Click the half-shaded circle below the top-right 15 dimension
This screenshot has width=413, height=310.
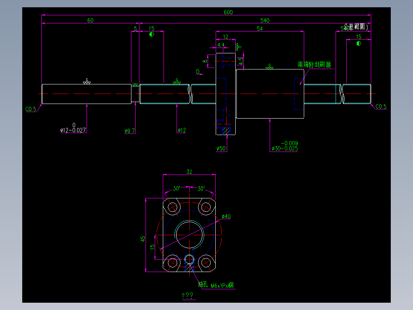pyautogui.click(x=359, y=43)
